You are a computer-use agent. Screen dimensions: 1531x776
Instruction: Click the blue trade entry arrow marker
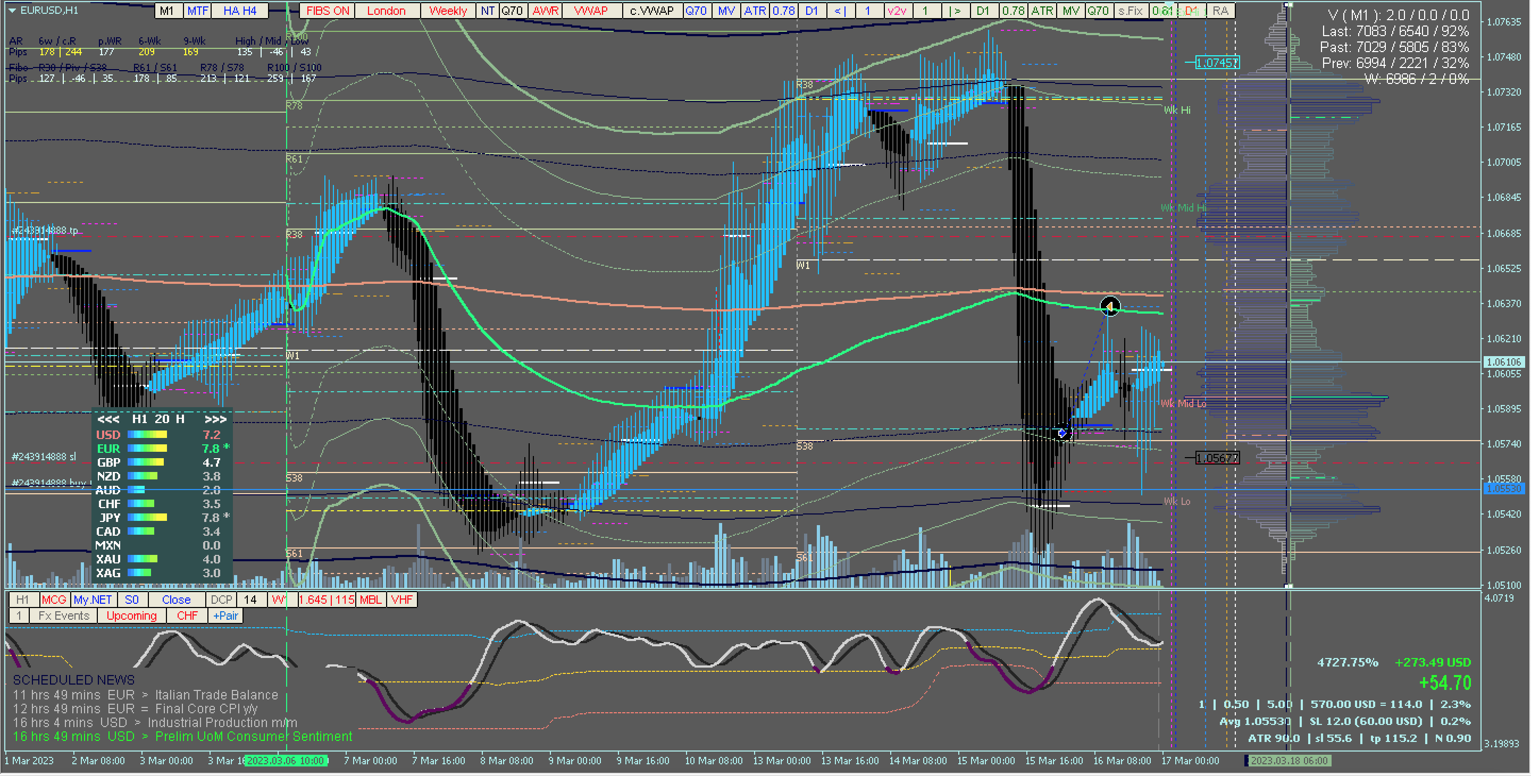(x=1063, y=433)
